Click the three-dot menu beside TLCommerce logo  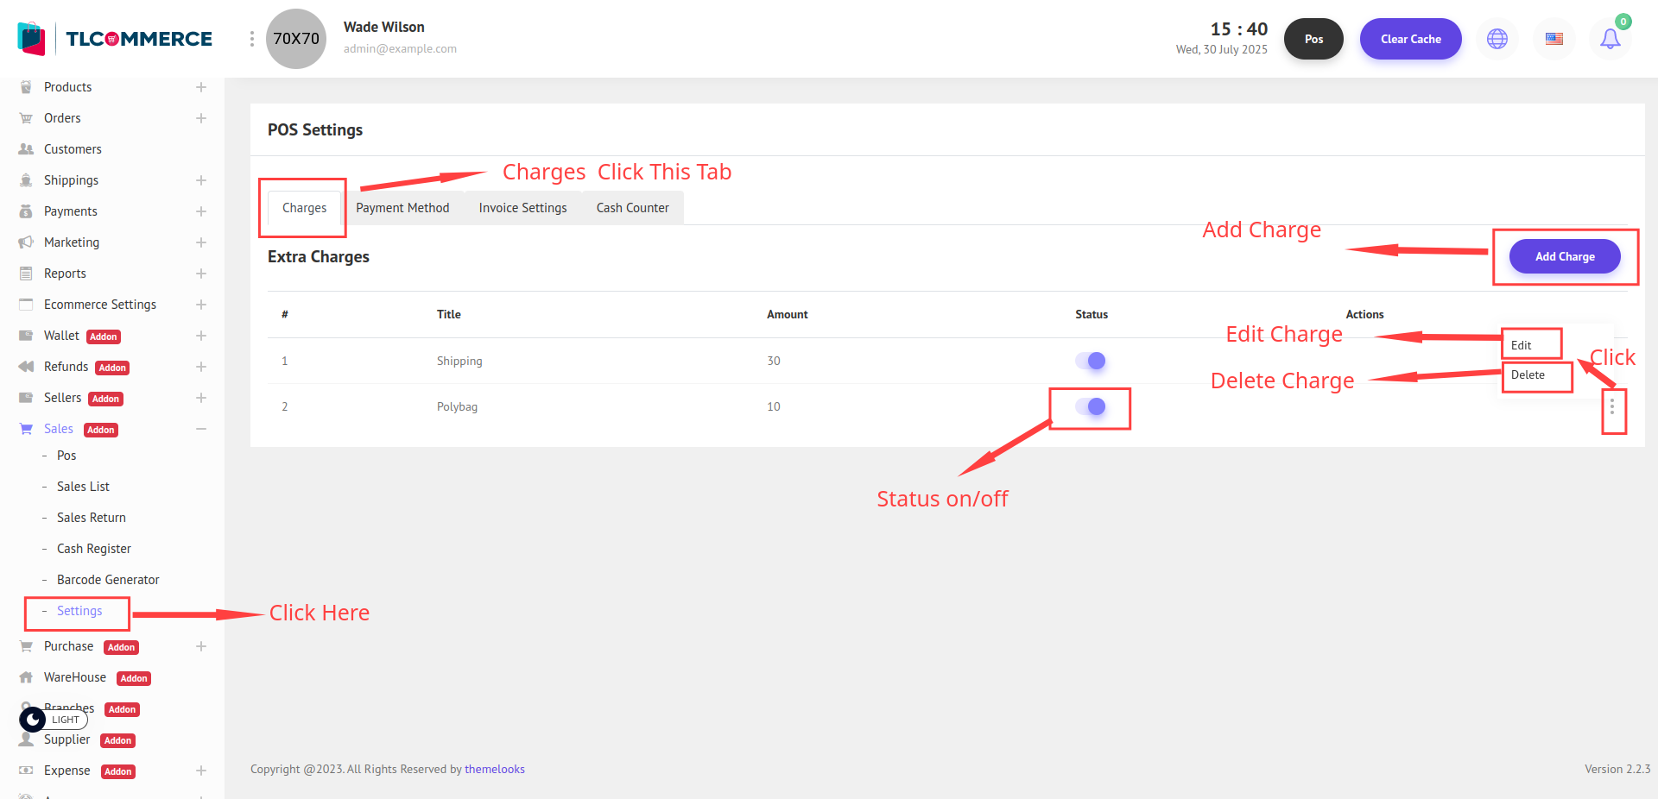point(251,39)
